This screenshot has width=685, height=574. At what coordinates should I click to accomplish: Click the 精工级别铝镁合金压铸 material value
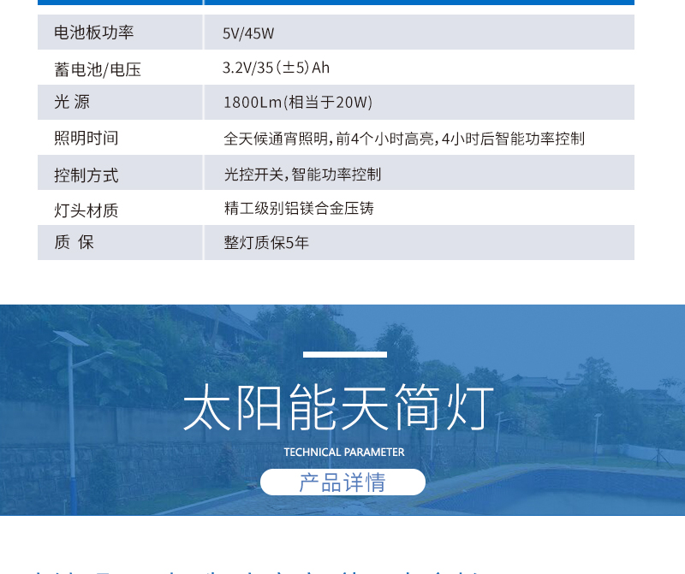click(299, 208)
